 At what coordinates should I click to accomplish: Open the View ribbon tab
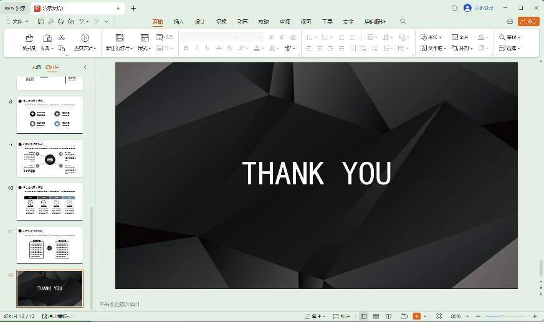click(x=306, y=22)
